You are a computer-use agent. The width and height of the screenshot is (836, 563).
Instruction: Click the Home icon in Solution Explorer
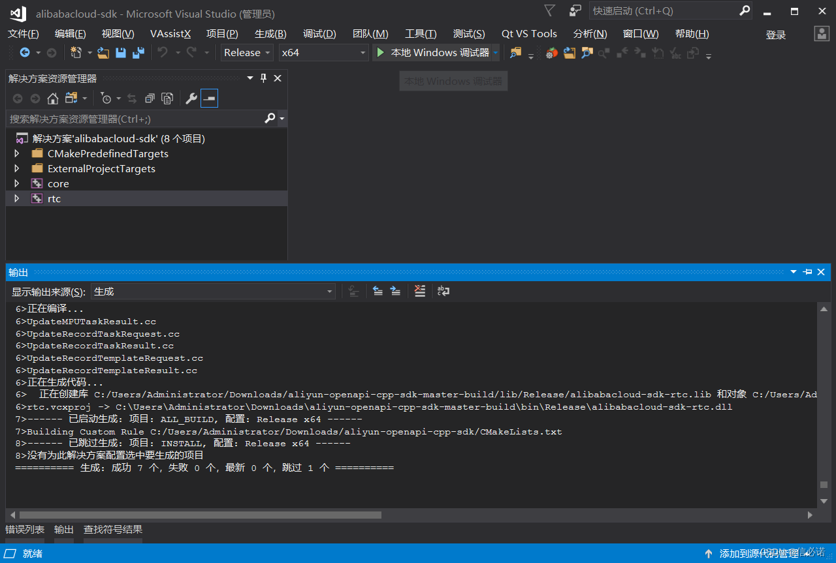pos(53,99)
